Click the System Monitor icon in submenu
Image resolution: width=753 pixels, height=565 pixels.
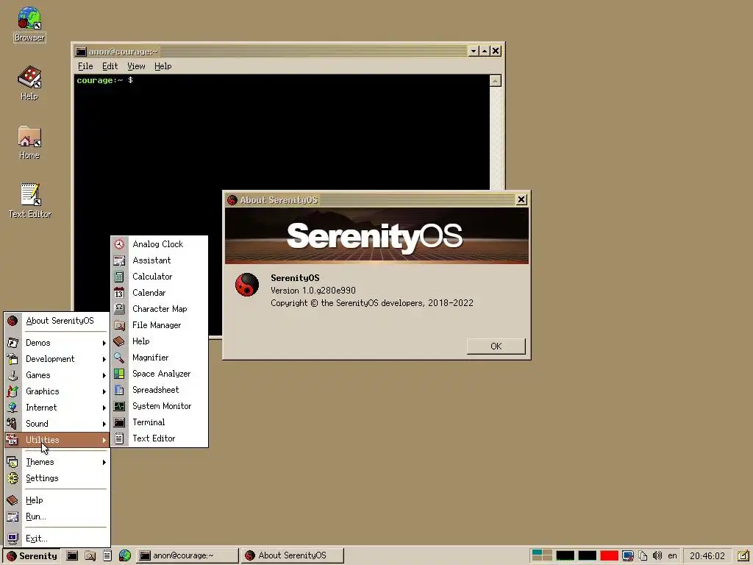(x=119, y=406)
